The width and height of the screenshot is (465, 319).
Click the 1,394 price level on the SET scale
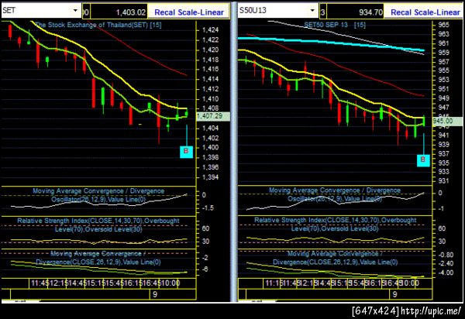coord(211,177)
